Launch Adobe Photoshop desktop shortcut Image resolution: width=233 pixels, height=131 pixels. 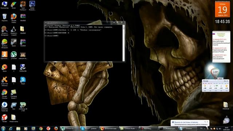point(32,6)
